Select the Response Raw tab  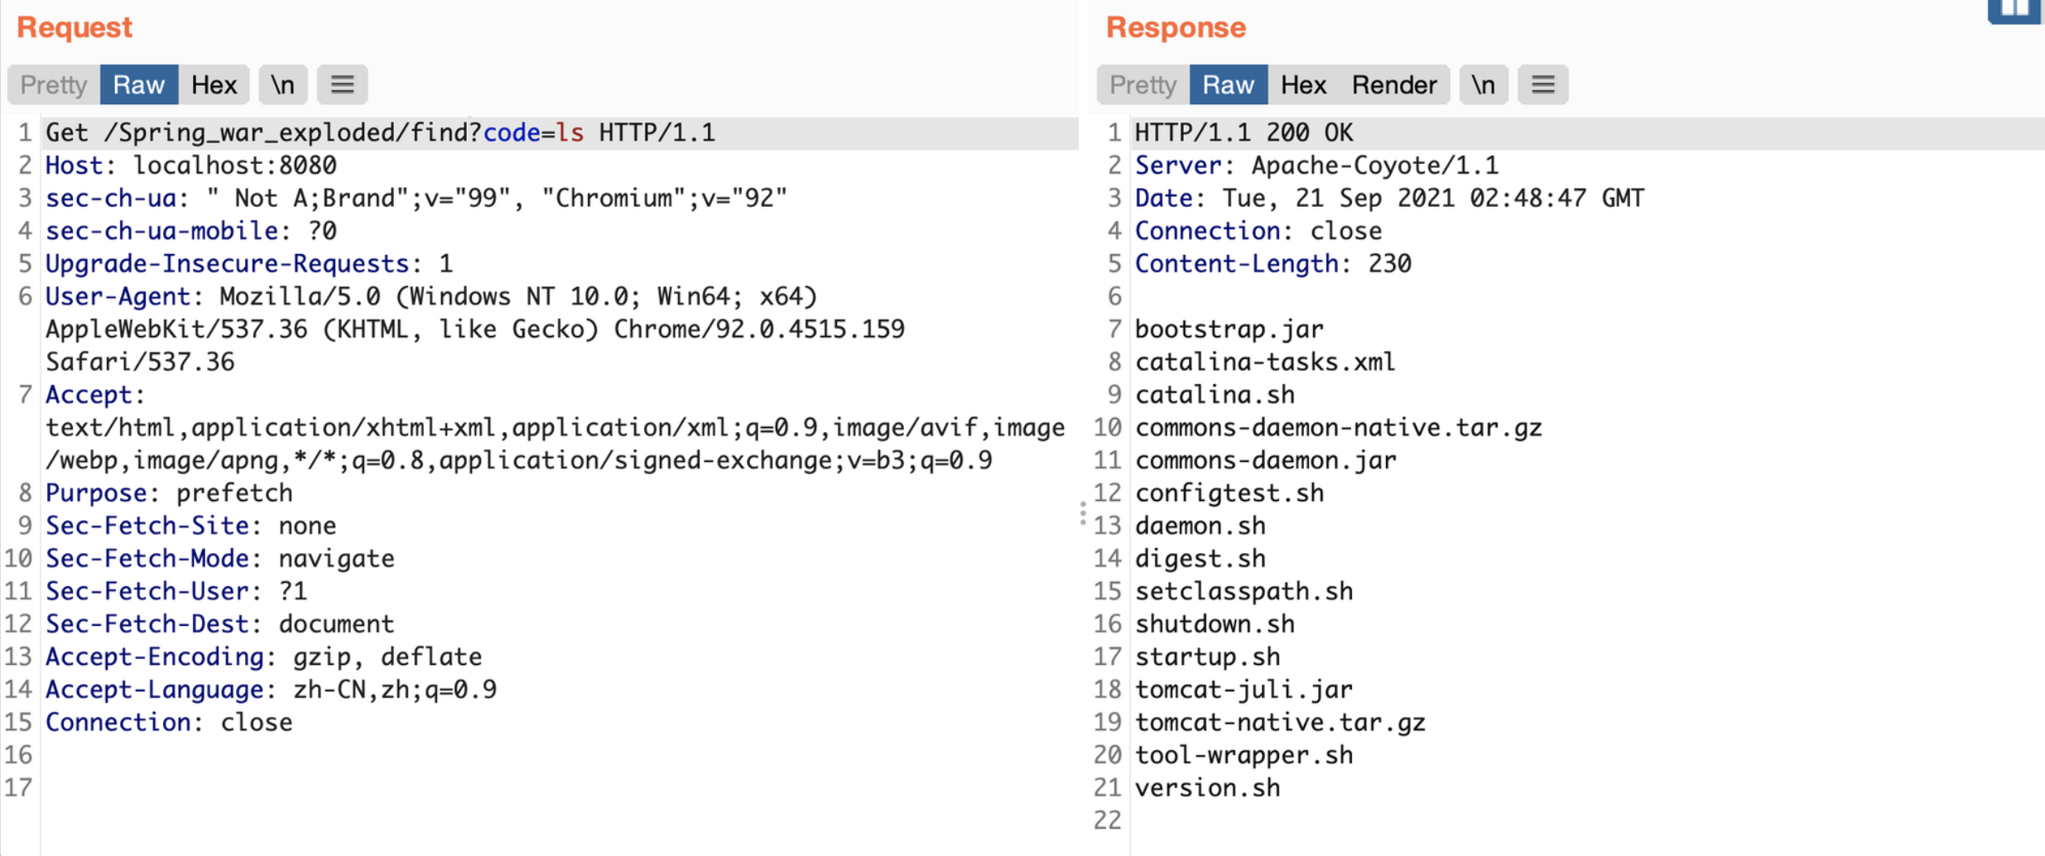point(1228,84)
